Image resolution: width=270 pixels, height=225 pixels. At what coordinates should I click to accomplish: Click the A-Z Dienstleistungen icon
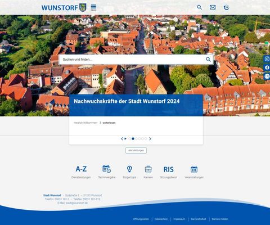(x=81, y=169)
